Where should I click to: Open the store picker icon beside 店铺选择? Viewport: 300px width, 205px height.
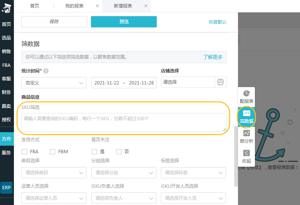click(x=221, y=82)
